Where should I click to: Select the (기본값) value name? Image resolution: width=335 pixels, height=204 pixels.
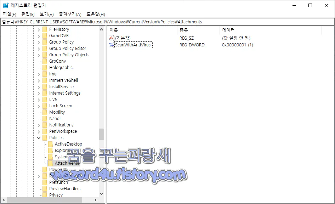coord(123,38)
